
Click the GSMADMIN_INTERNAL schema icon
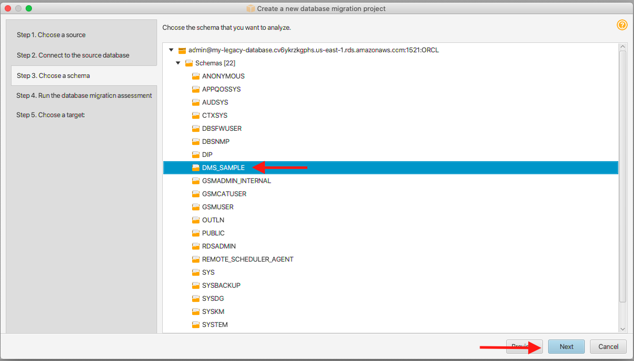tap(196, 181)
